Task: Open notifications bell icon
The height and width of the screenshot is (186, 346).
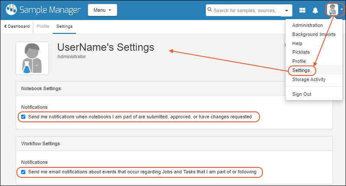Action: [315, 10]
